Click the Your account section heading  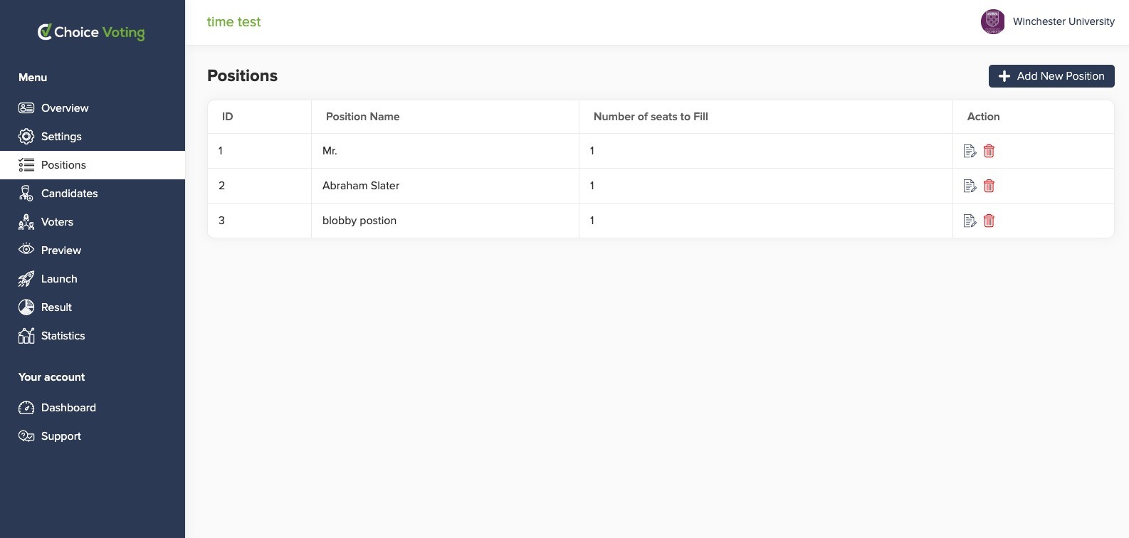(x=51, y=377)
